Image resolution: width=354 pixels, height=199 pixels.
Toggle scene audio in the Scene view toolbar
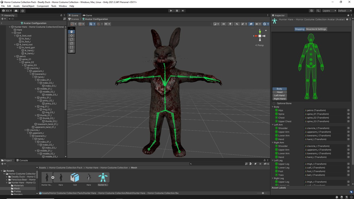click(x=237, y=24)
